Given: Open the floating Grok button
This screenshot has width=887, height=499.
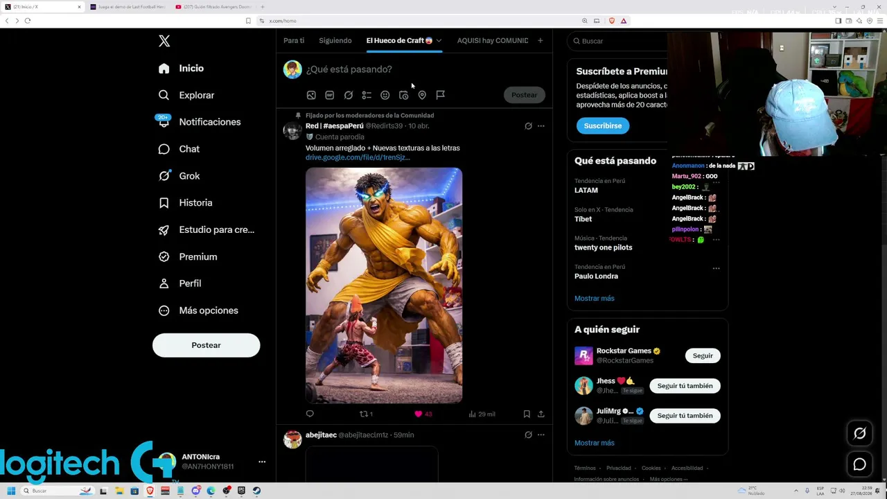Looking at the screenshot, I should (x=859, y=434).
